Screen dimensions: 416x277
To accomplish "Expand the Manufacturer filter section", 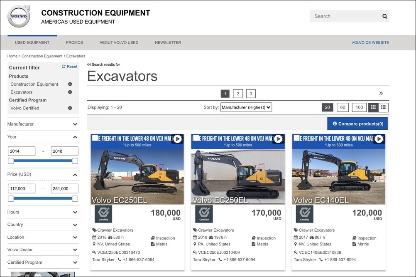I will tap(76, 124).
